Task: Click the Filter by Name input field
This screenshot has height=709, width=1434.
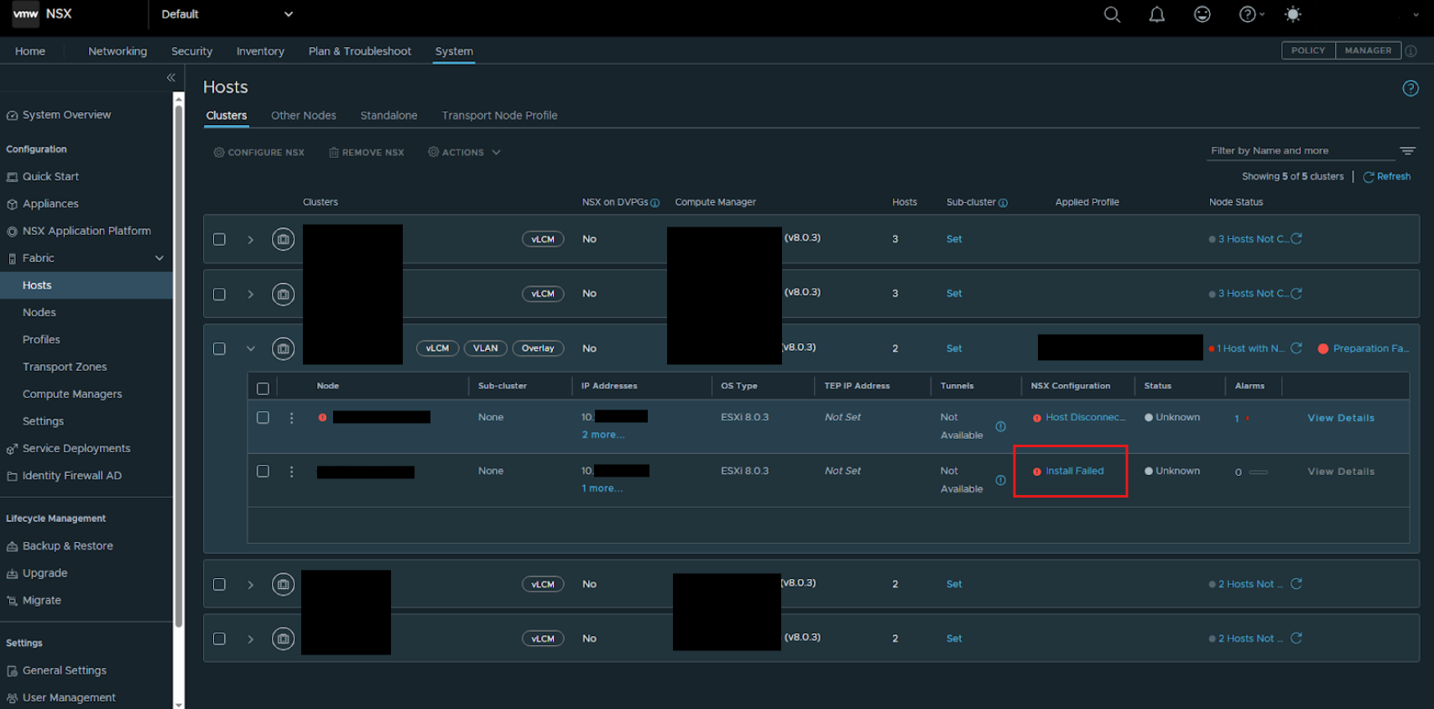Action: click(x=1300, y=151)
